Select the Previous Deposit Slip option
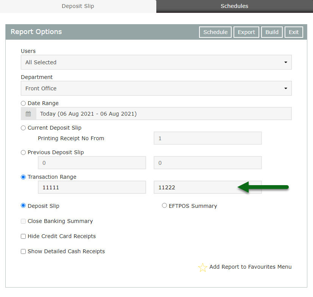The width and height of the screenshot is (313, 297). [23, 153]
